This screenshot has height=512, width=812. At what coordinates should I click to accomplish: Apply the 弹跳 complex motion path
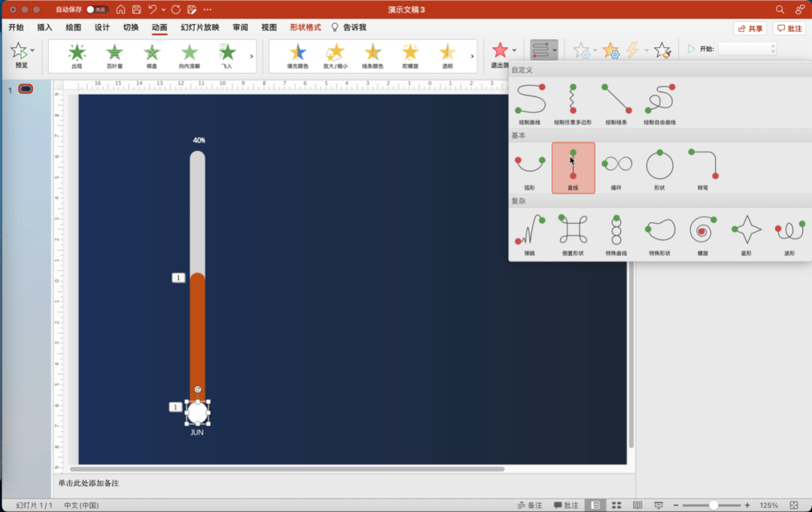tap(530, 234)
